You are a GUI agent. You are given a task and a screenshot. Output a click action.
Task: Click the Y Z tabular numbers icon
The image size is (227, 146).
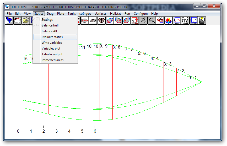pyautogui.click(x=185, y=20)
